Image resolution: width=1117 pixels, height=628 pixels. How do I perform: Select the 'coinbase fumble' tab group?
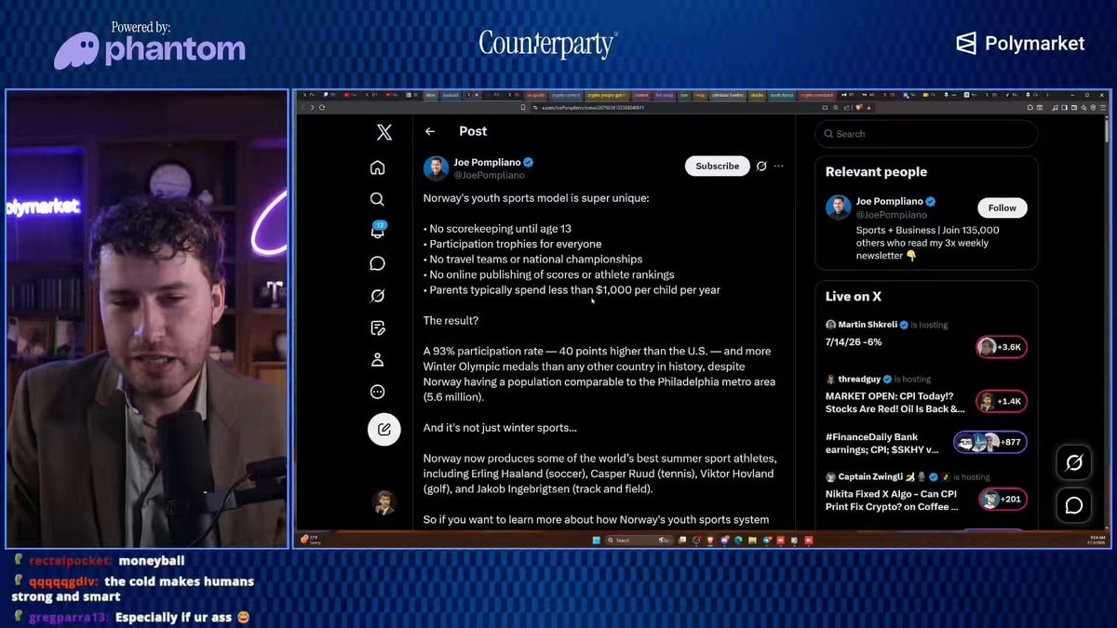(x=728, y=95)
